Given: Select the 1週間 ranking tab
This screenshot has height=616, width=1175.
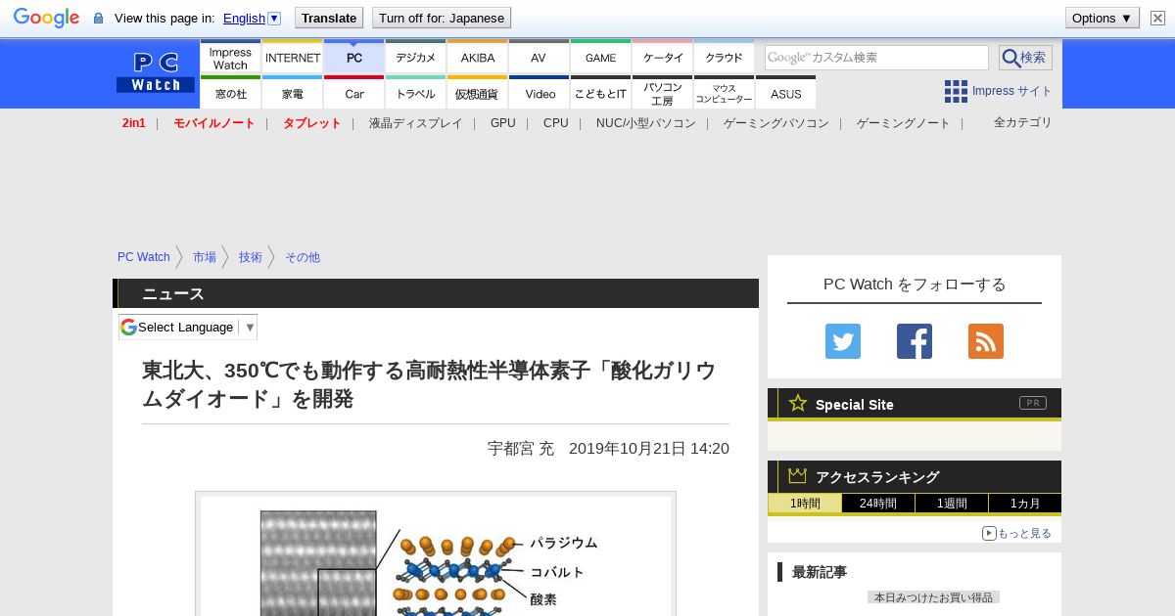Looking at the screenshot, I should [x=952, y=504].
